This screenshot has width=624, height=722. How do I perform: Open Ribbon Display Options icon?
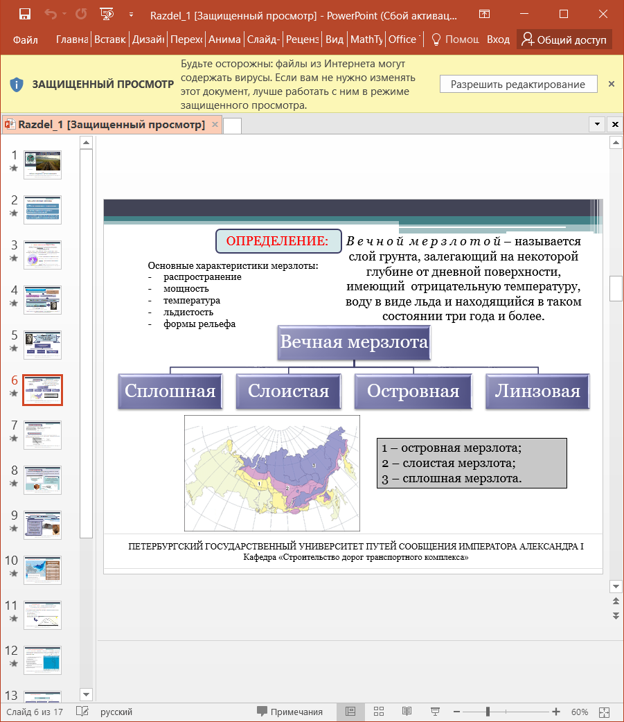tap(485, 15)
